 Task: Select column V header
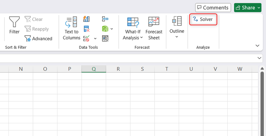215,69
